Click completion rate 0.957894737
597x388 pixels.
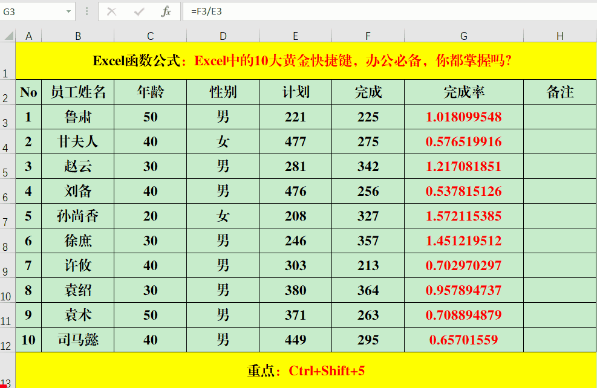click(x=464, y=290)
